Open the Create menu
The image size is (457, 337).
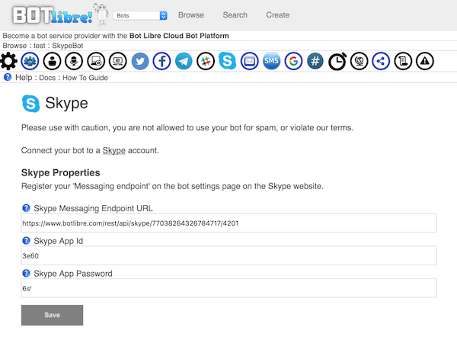click(x=278, y=15)
